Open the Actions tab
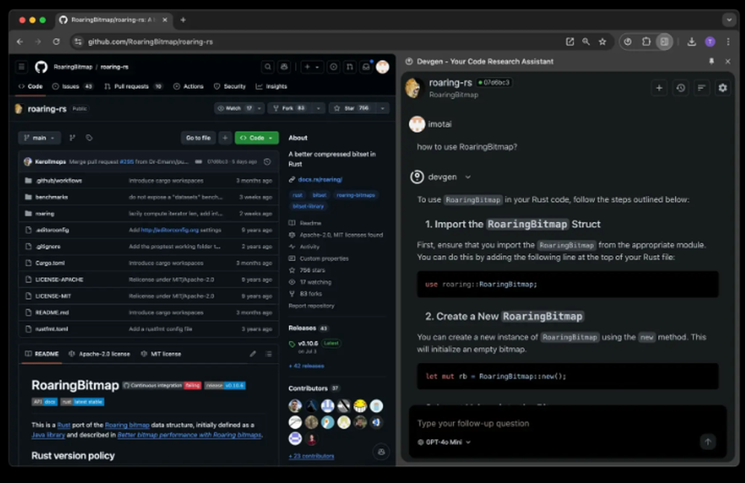The width and height of the screenshot is (745, 483). pyautogui.click(x=188, y=86)
